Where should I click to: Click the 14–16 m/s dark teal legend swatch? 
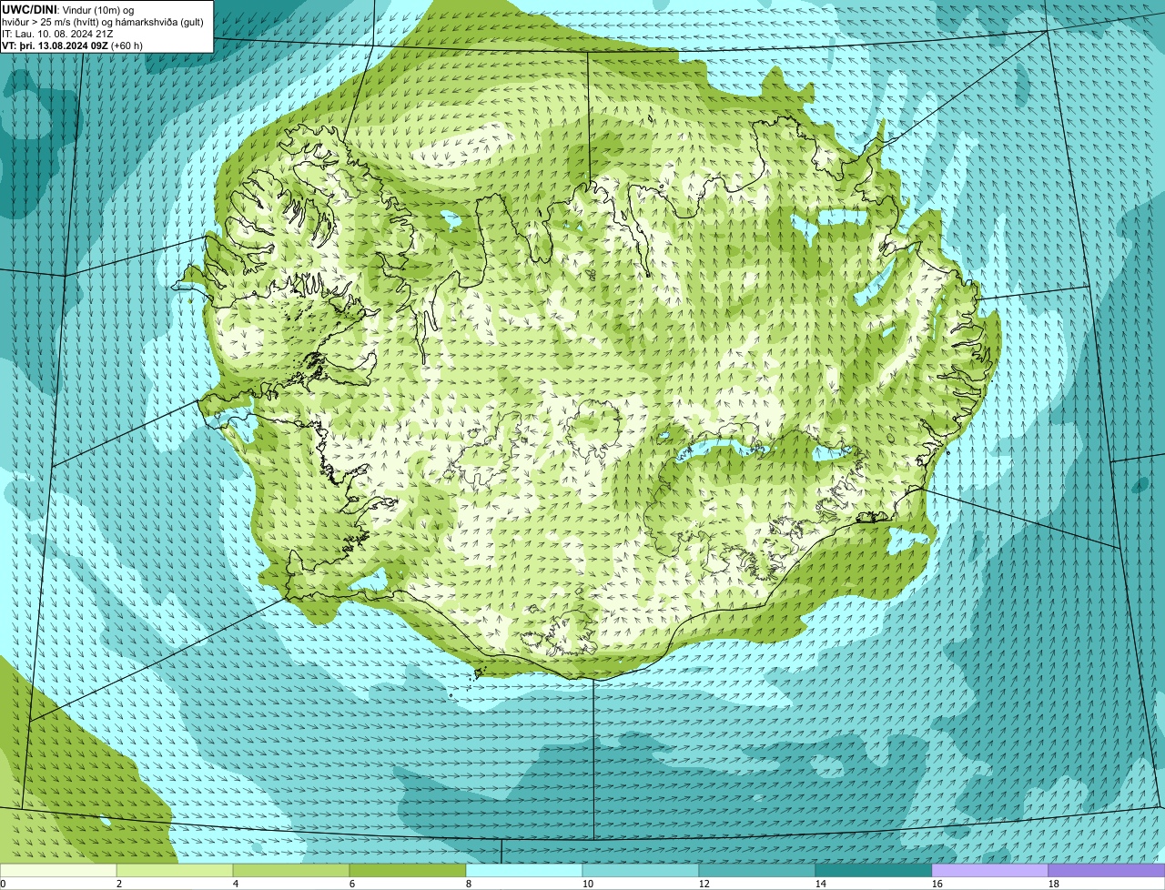[x=874, y=870]
